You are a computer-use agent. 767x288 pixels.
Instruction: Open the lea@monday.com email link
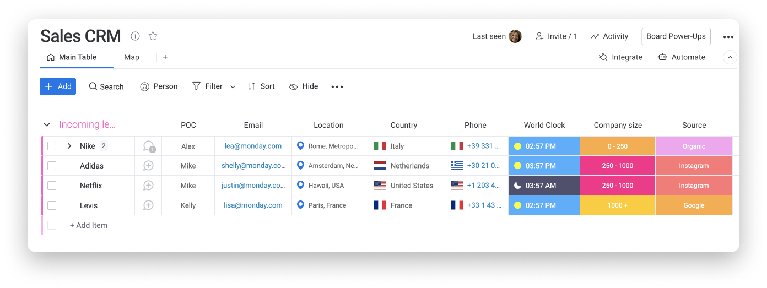click(x=253, y=146)
